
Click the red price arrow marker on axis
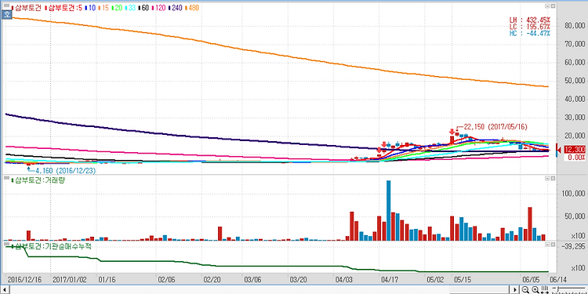[559, 150]
